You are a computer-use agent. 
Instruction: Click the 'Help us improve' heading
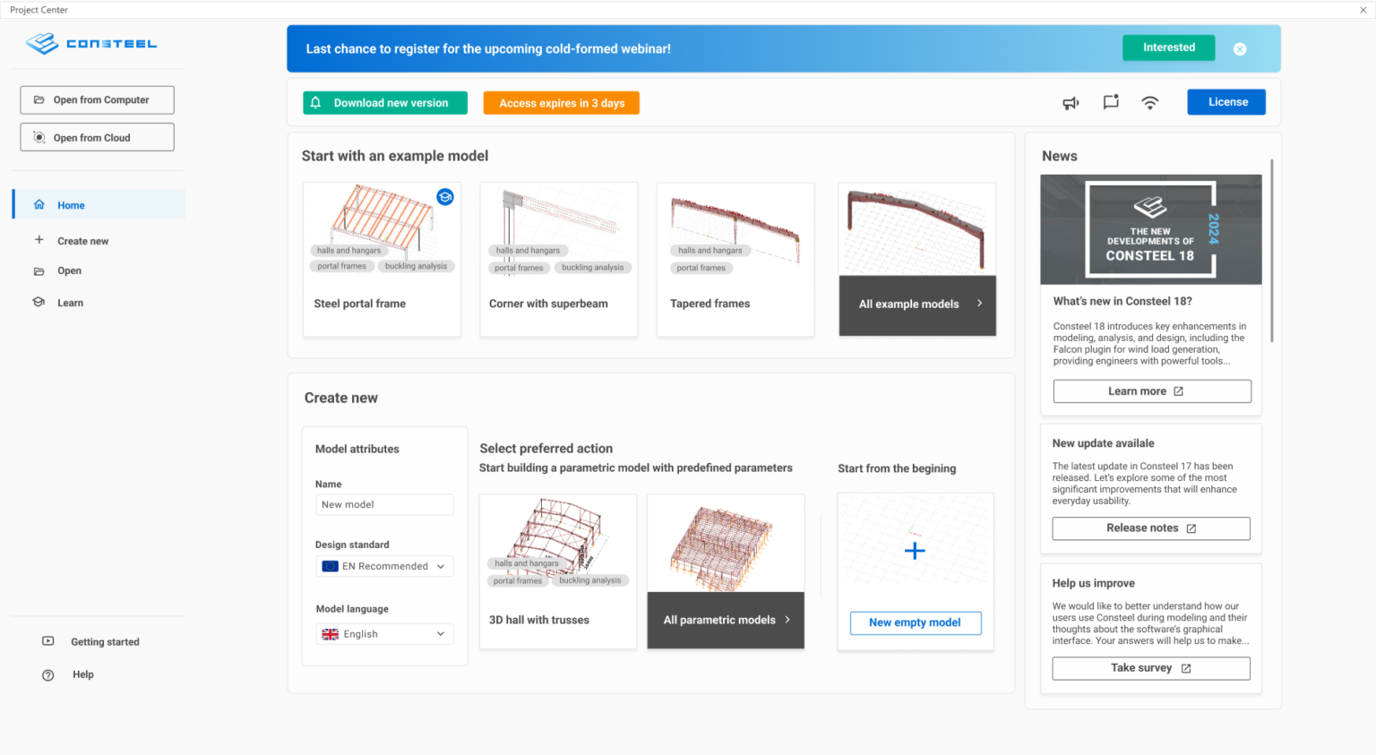[x=1094, y=583]
